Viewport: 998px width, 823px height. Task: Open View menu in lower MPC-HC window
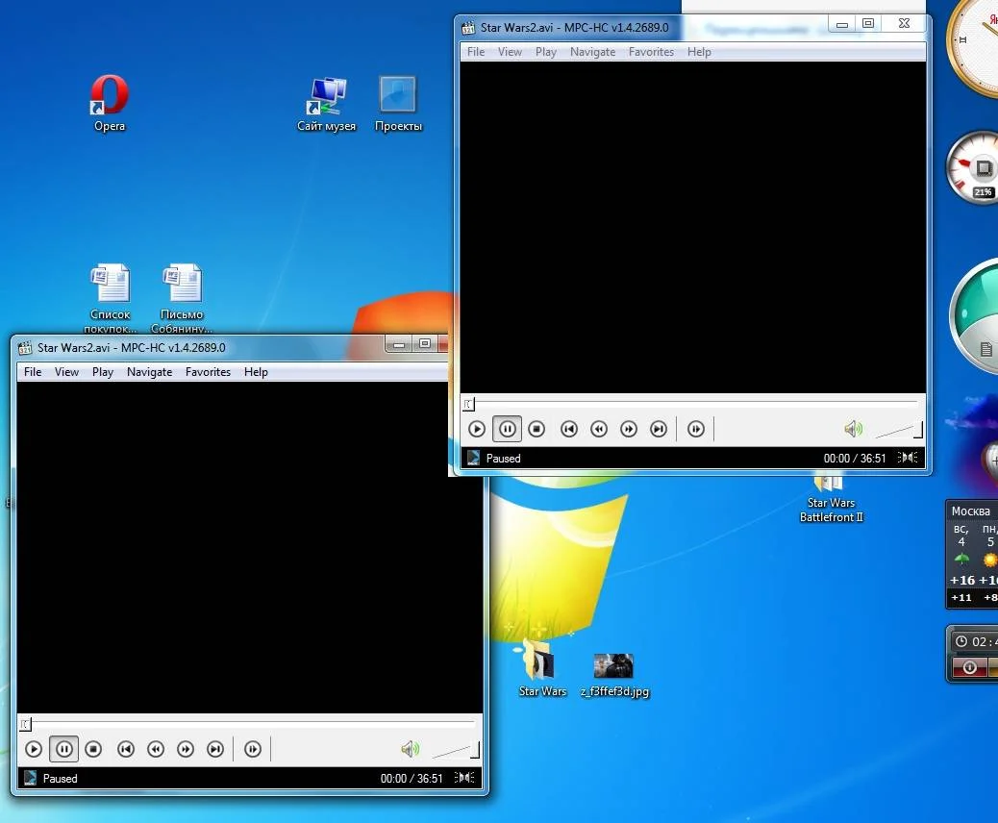[x=67, y=372]
